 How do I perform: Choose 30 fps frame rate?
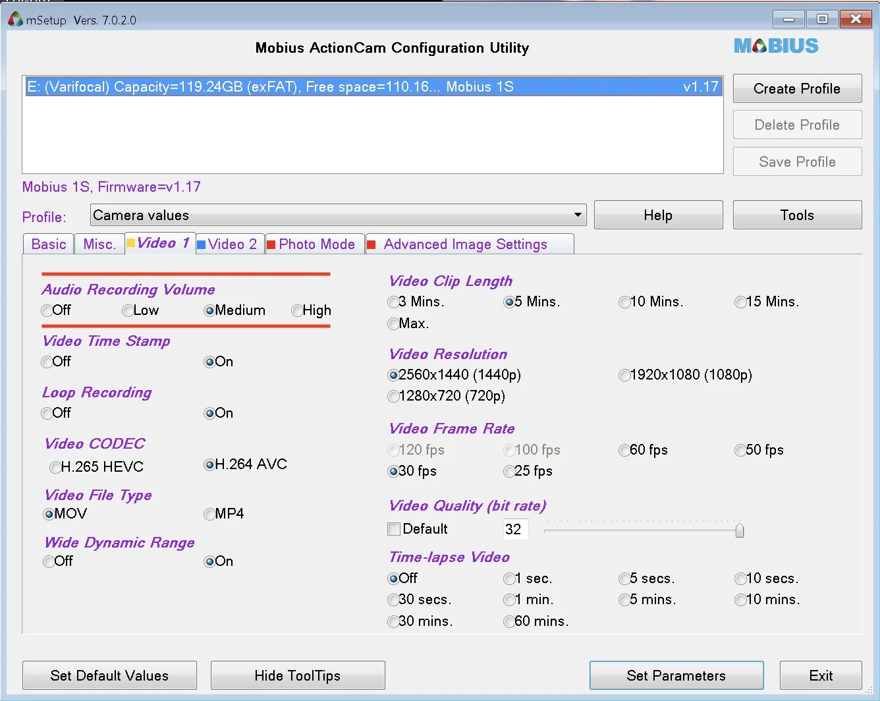coord(393,471)
